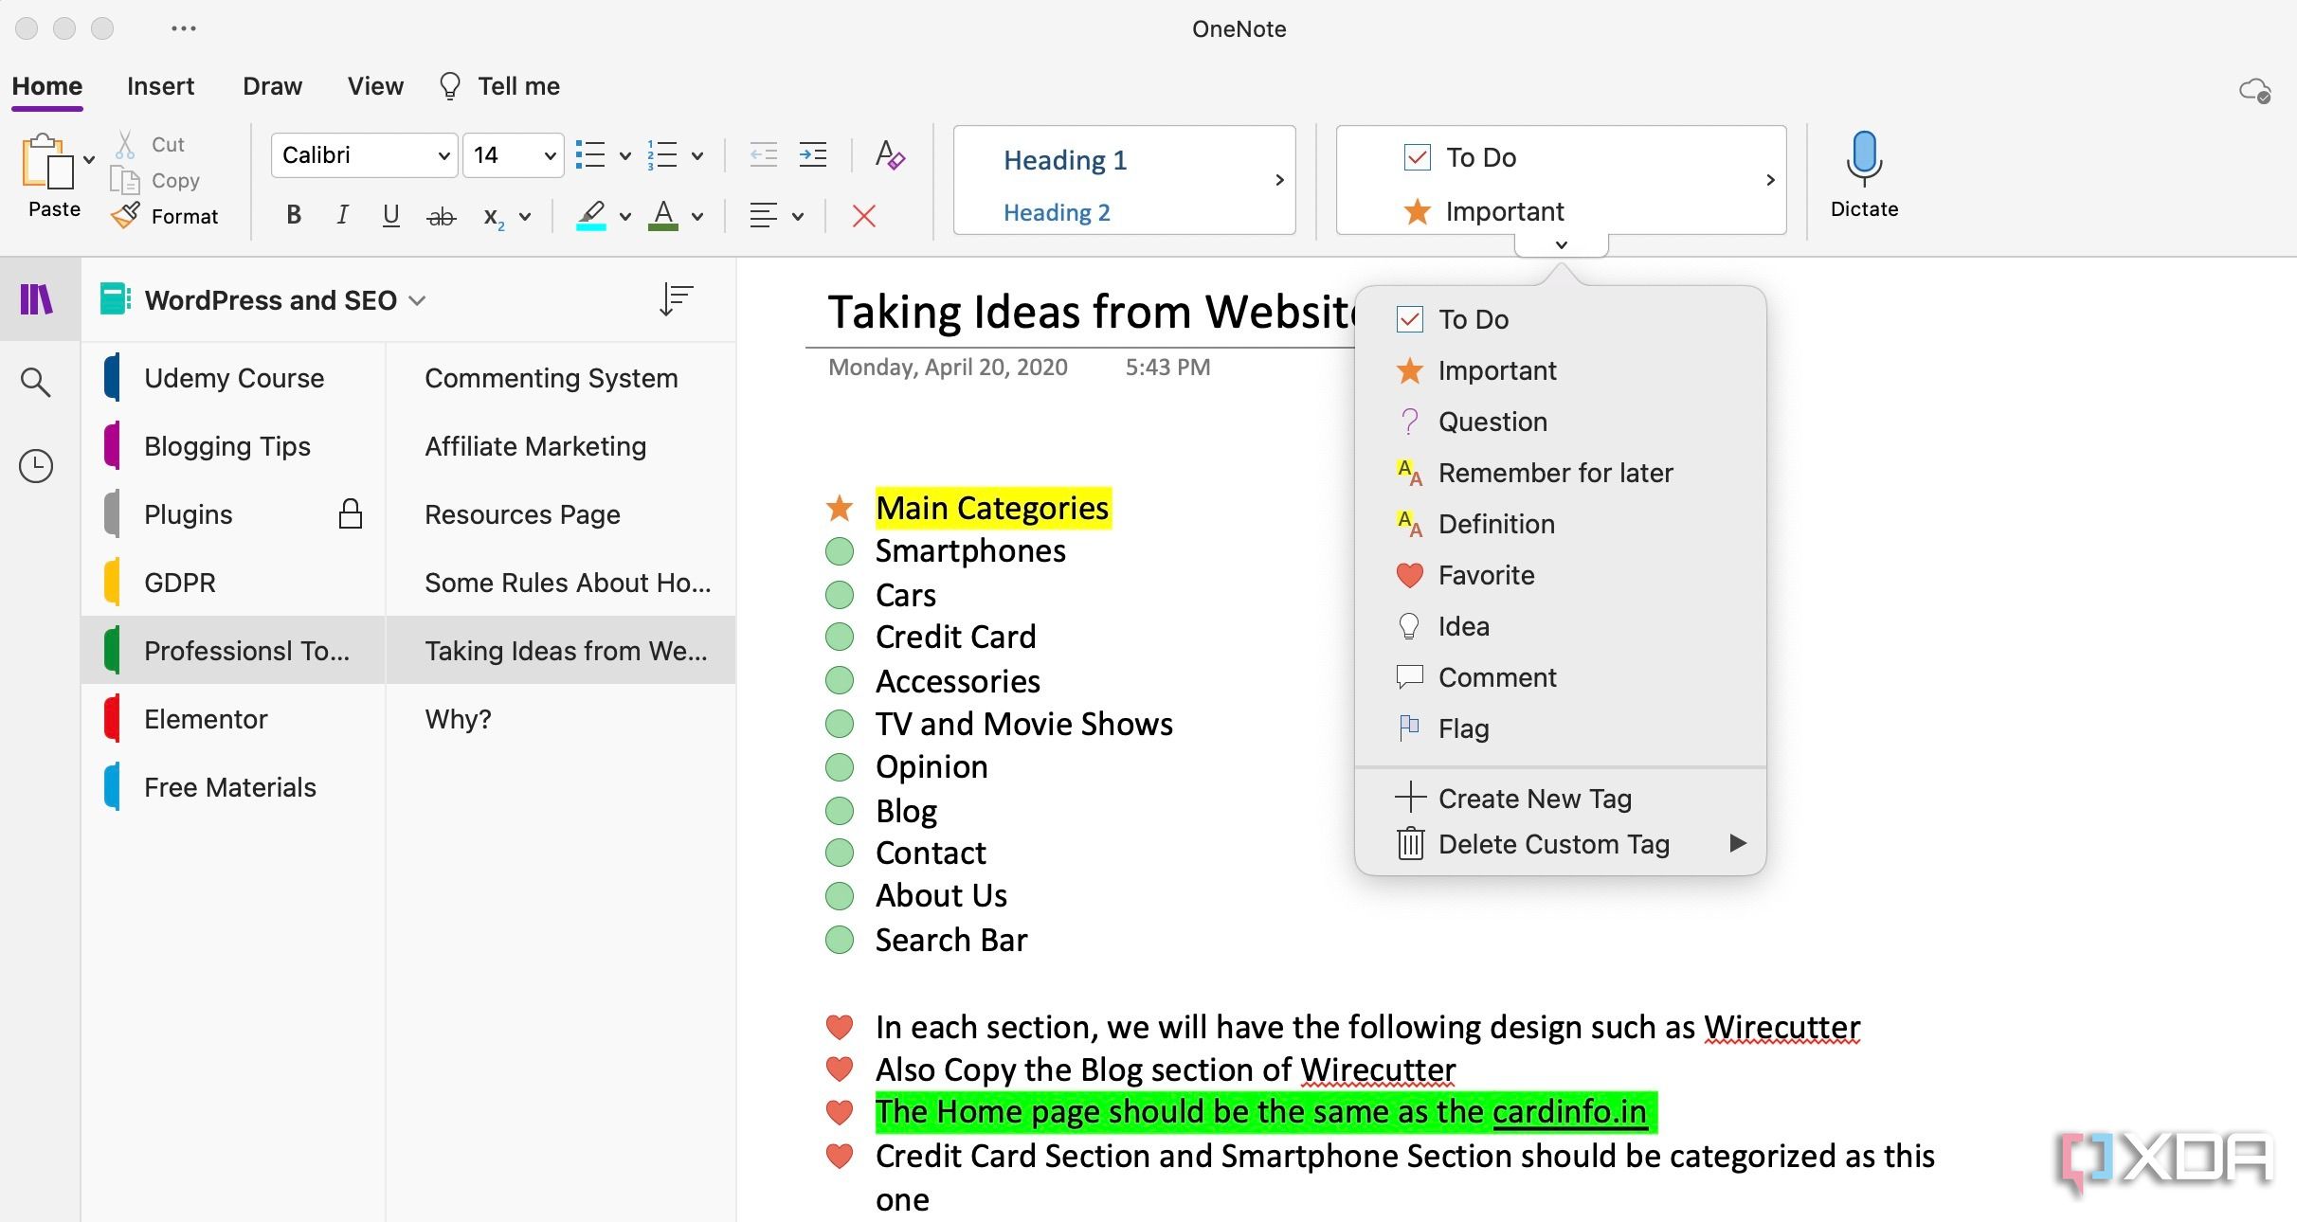Select the Library panel icon
This screenshot has width=2297, height=1222.
[36, 299]
